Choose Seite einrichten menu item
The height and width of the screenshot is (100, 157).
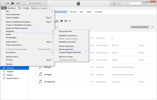point(28,57)
